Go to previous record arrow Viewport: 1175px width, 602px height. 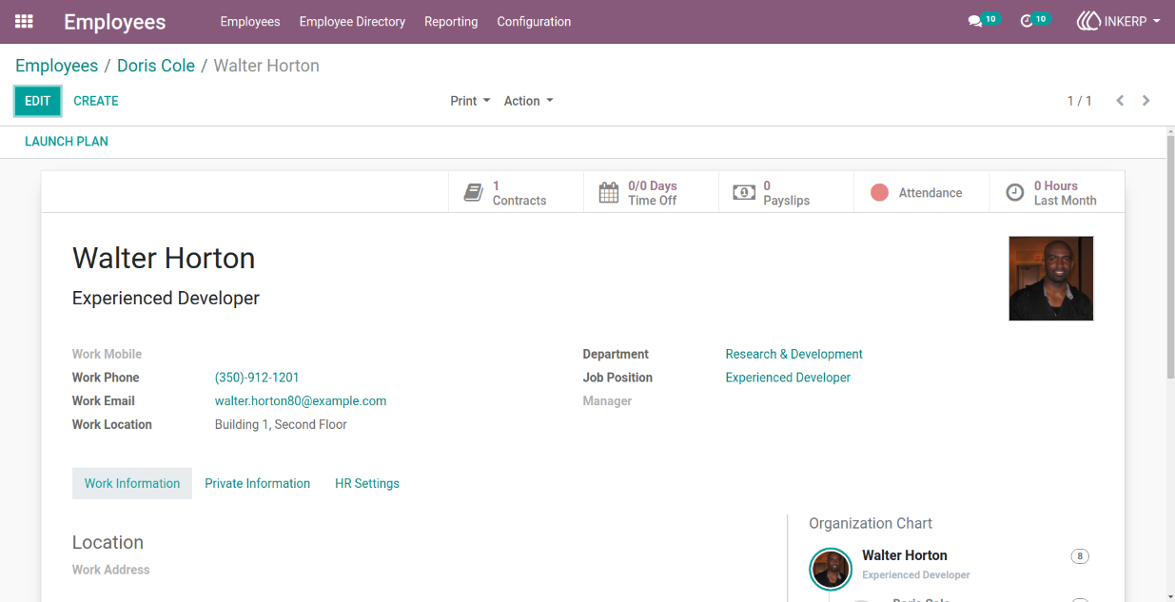[1120, 101]
